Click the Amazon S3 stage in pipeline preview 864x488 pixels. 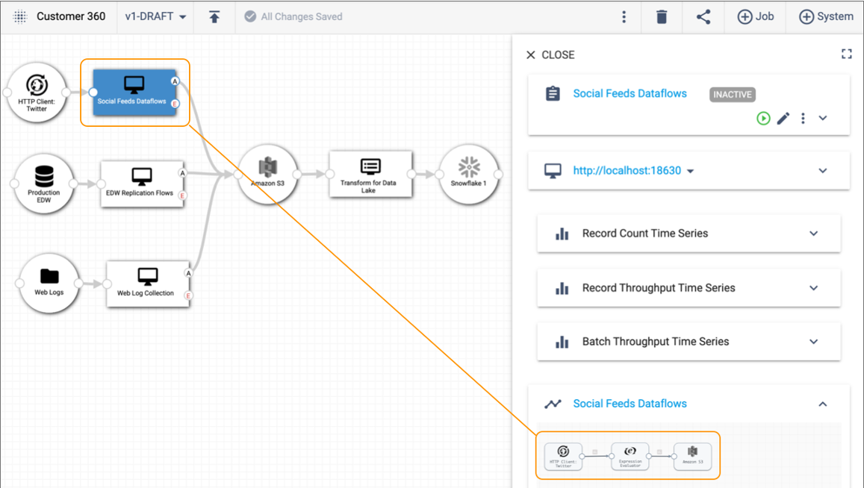click(693, 457)
